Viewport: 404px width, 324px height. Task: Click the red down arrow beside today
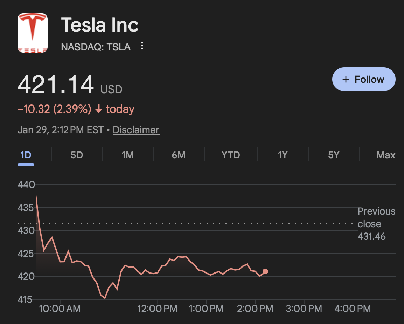[99, 109]
